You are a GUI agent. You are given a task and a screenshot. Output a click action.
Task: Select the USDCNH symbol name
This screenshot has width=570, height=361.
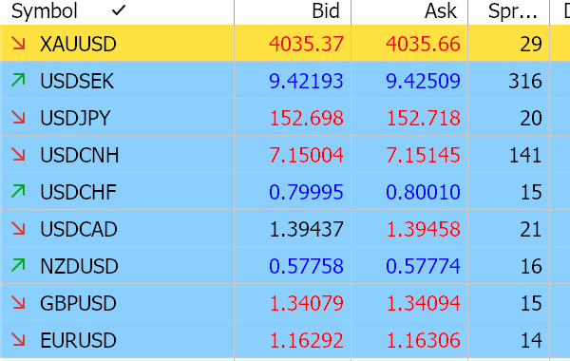[x=79, y=155]
